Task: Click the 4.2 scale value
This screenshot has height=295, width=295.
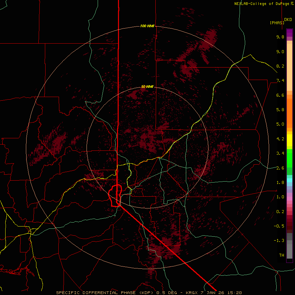Action: 280,139
